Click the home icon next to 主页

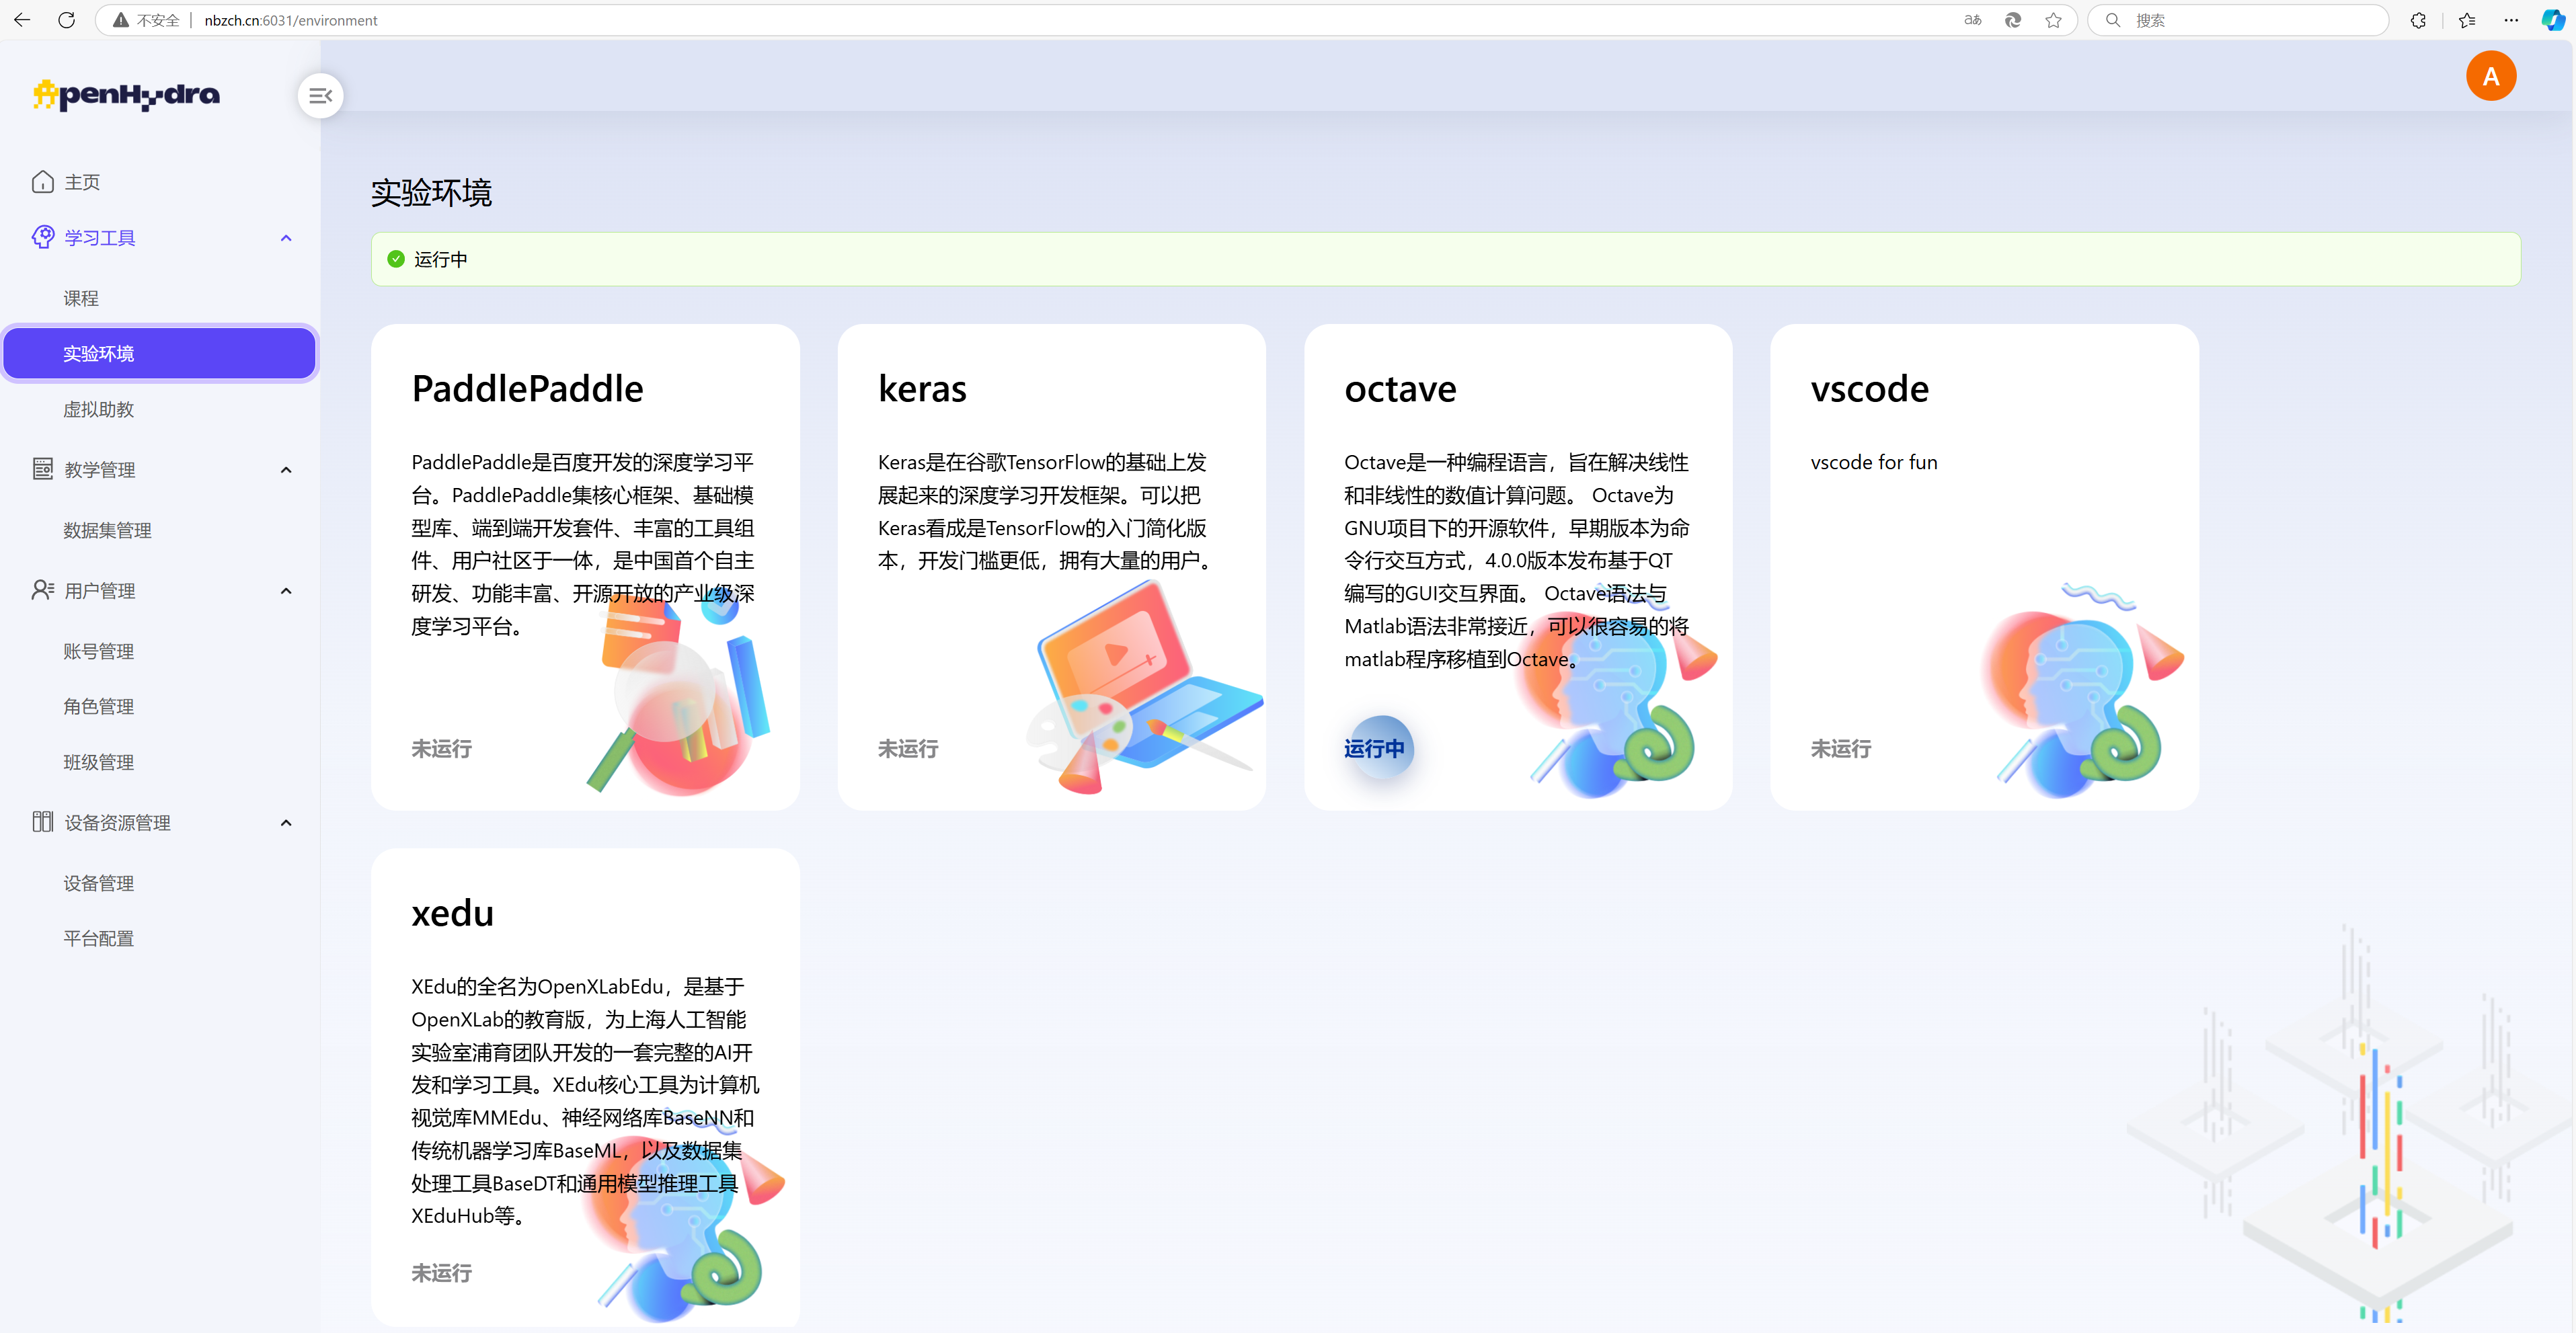(x=42, y=182)
